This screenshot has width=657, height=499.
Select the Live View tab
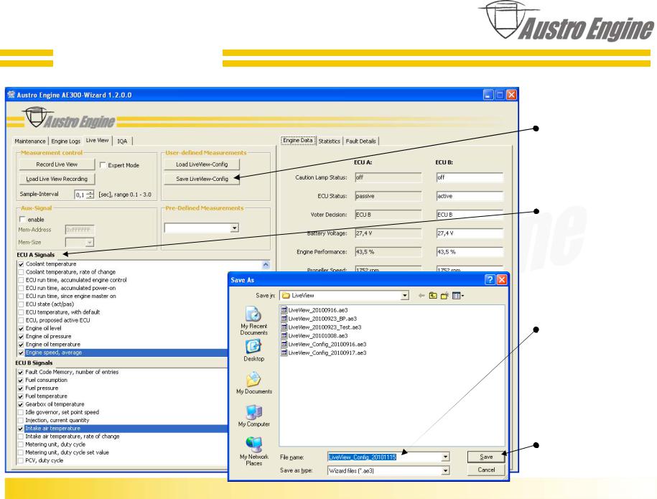pos(97,140)
